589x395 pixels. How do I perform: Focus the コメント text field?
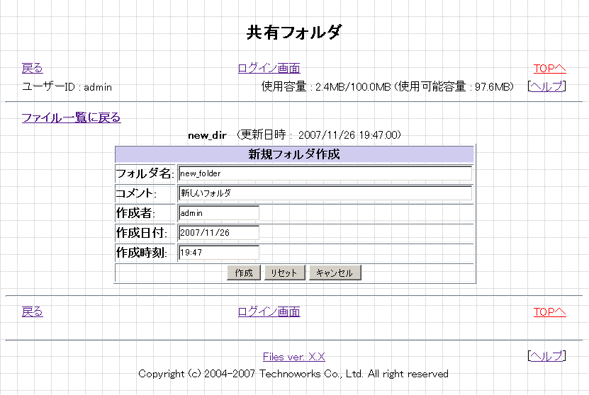(x=325, y=193)
